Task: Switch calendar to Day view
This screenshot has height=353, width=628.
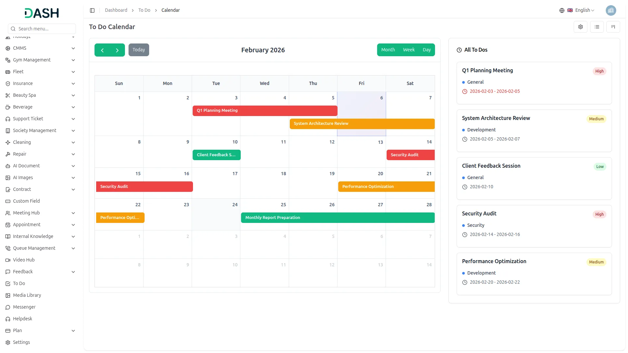Action: coord(427,50)
